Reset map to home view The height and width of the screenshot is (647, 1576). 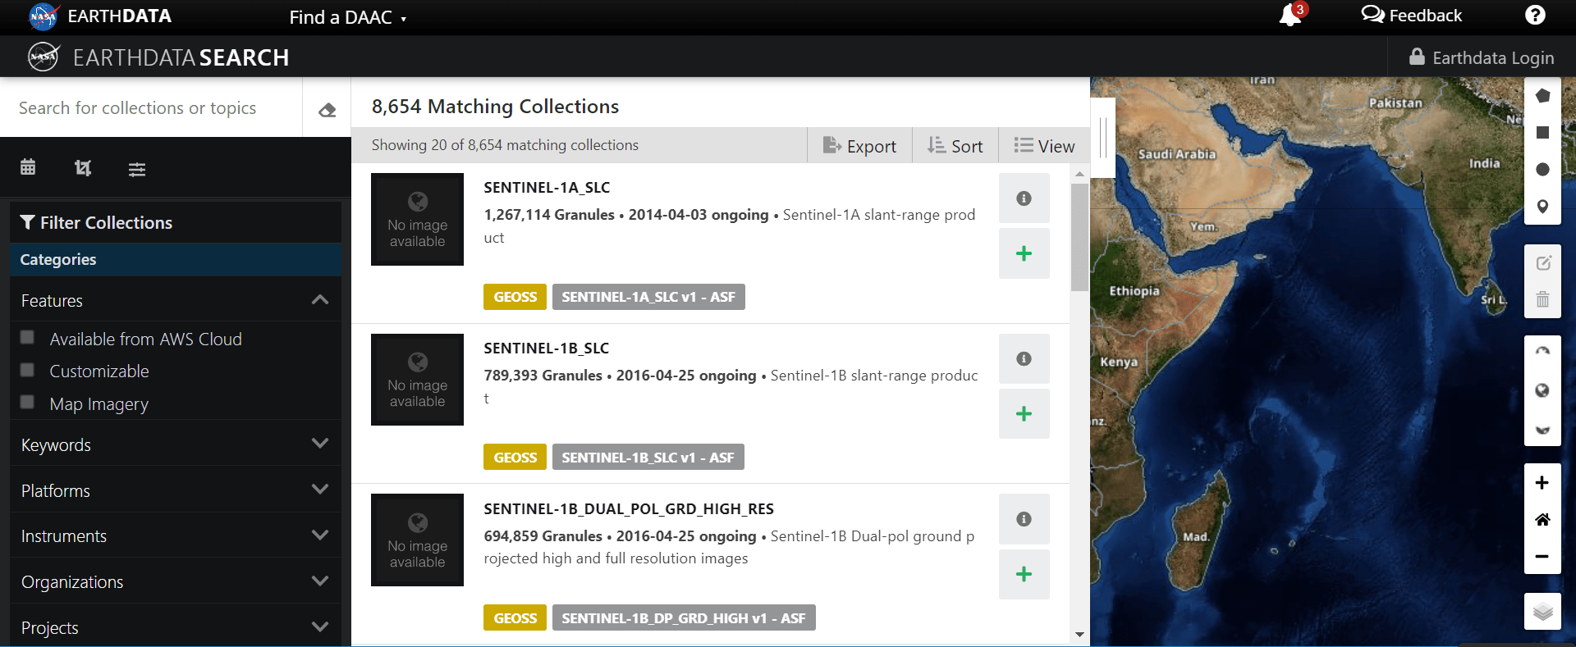(1542, 519)
